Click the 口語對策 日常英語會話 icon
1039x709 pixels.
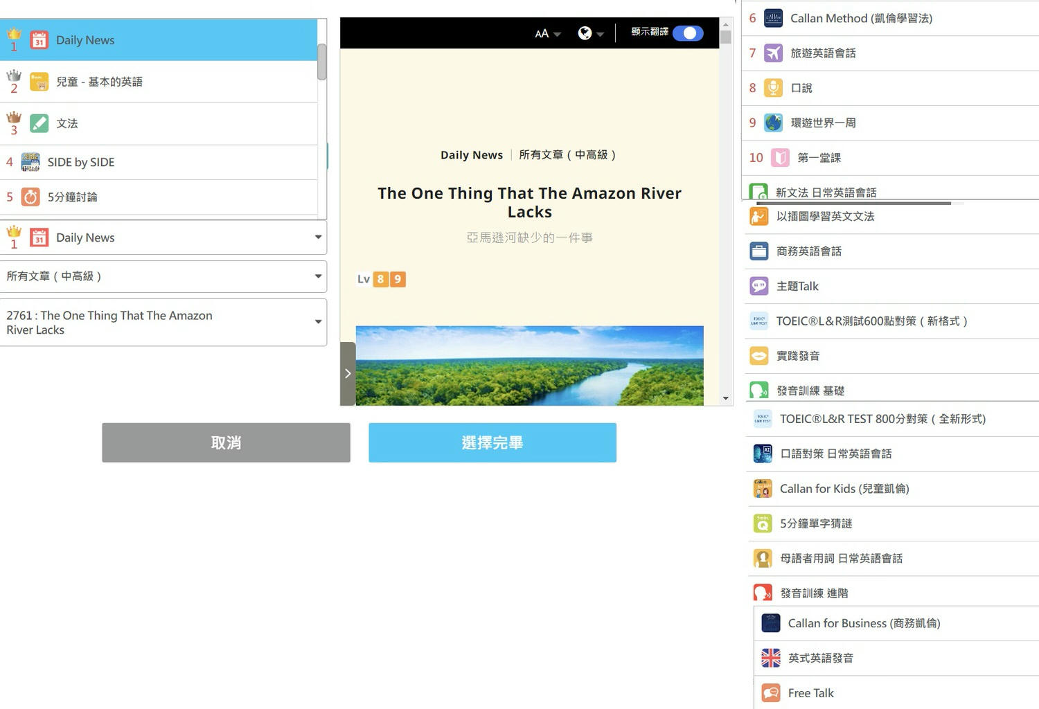[x=762, y=454]
